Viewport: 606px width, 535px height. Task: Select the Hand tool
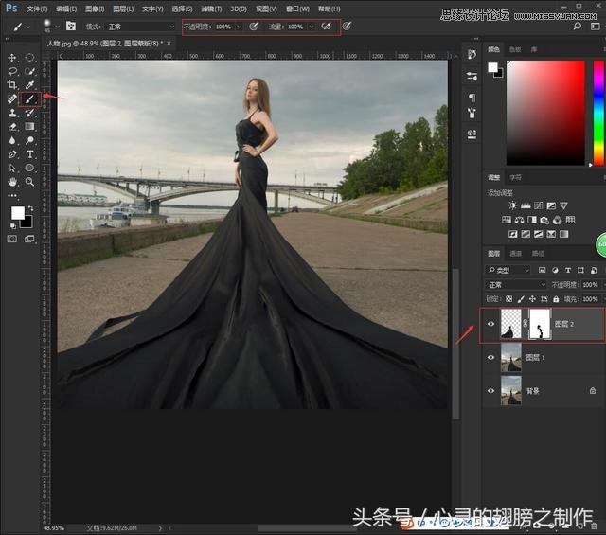pyautogui.click(x=12, y=181)
